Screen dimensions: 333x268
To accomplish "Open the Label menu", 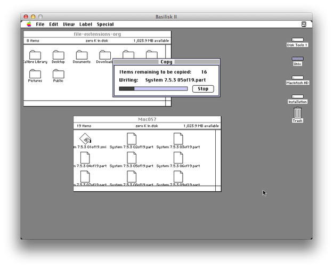I will pos(86,24).
